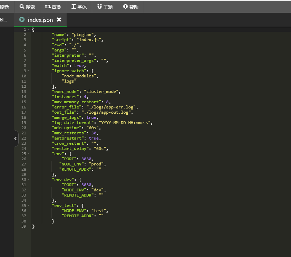Image resolution: width=291 pixels, height=257 pixels.
Task: Click the watch value true
Action: coord(79,66)
